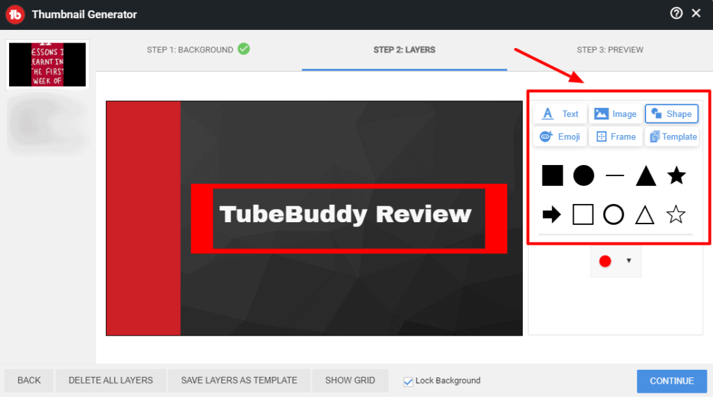This screenshot has width=713, height=397.
Task: Insert a line shape
Action: [x=615, y=176]
